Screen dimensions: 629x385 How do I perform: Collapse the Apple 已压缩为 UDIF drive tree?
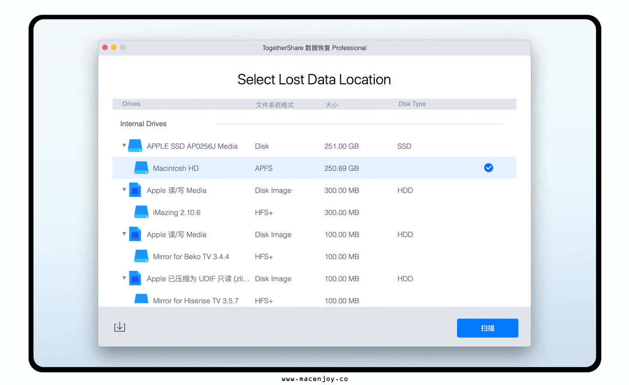124,278
